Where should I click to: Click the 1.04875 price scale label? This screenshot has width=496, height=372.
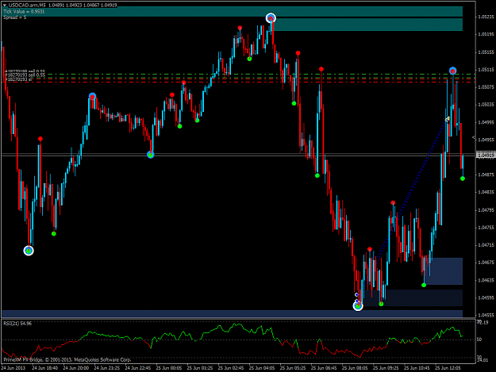(x=486, y=174)
